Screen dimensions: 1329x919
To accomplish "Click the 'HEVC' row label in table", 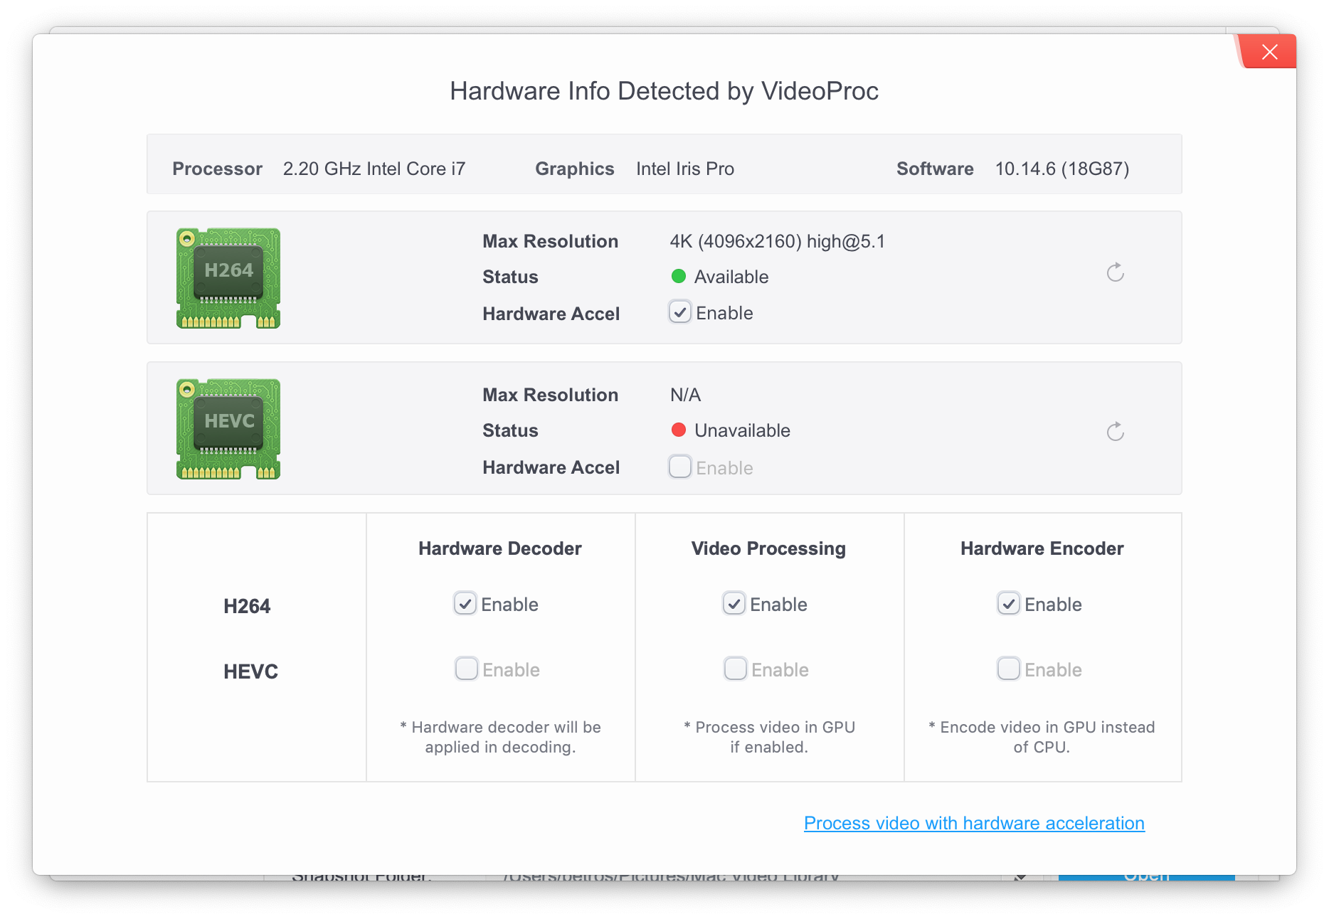I will point(250,671).
